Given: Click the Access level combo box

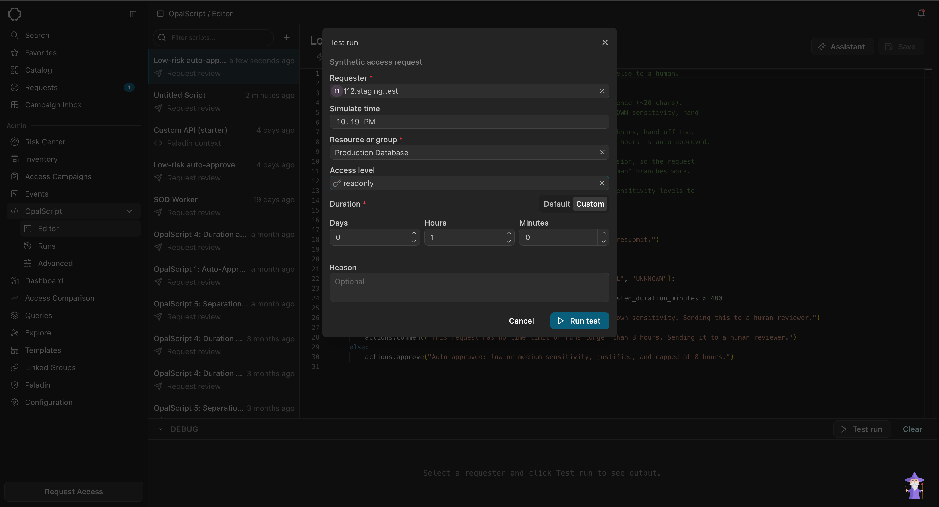Looking at the screenshot, I should point(469,183).
